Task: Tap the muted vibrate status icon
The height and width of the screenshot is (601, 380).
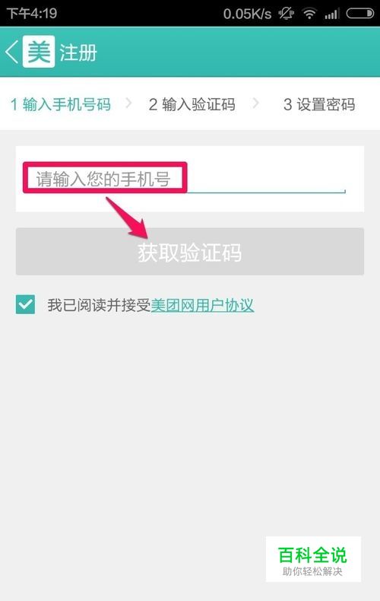Action: tap(287, 14)
